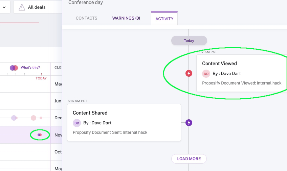Click the red lightning bolt event icon
The height and width of the screenshot is (171, 287).
pos(189,73)
